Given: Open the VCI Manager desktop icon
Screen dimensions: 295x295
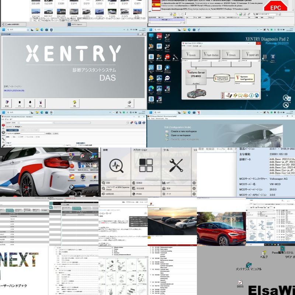Looking at the screenshot, I should click(x=159, y=68).
